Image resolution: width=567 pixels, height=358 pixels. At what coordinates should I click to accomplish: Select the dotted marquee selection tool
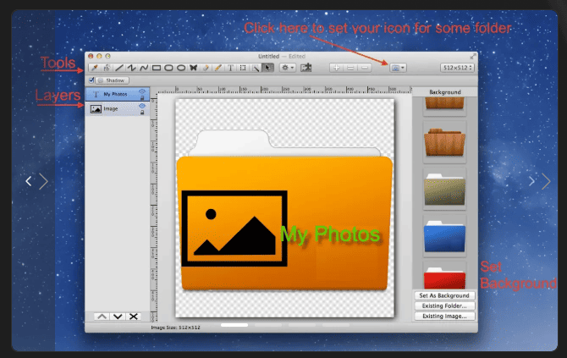pyautogui.click(x=243, y=68)
